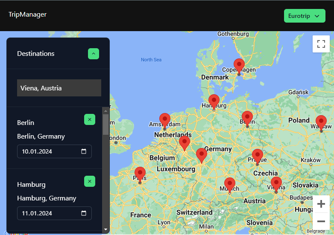
Task: Click the Berlin, Germany address text
Action: (41, 136)
